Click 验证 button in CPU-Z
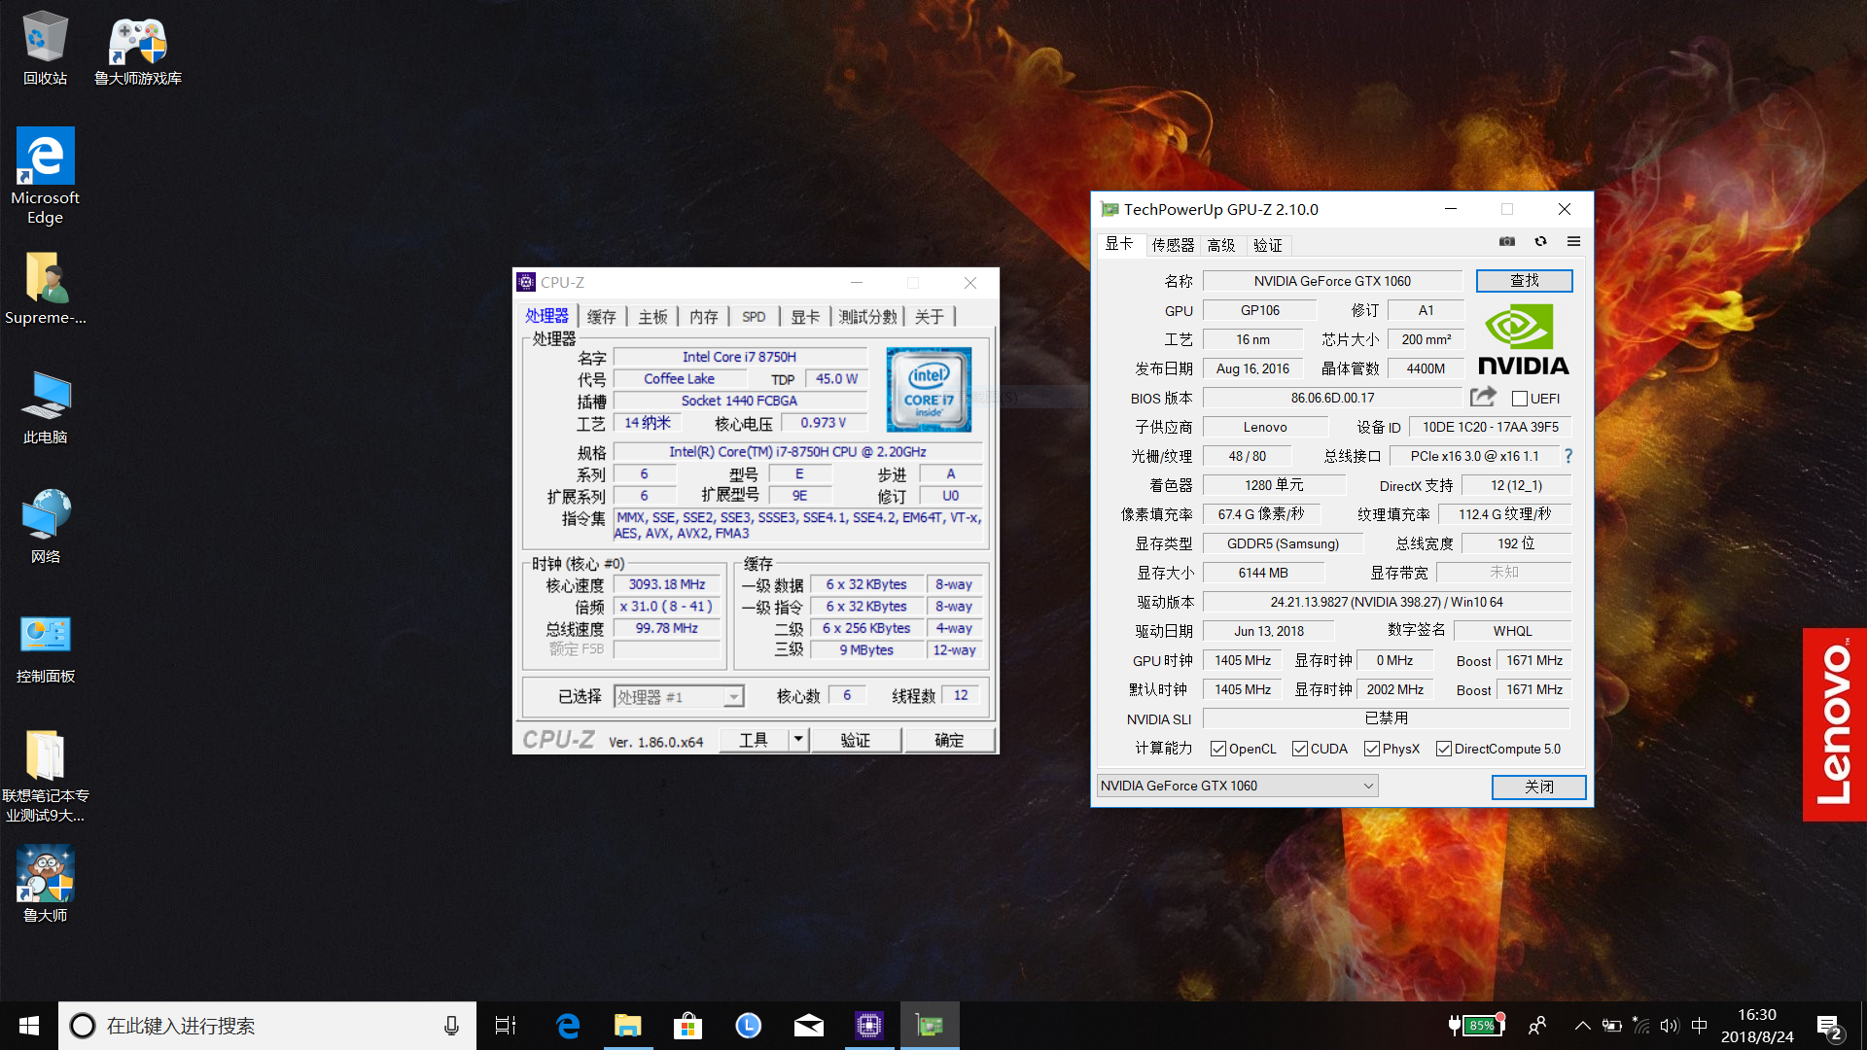 pyautogui.click(x=856, y=740)
